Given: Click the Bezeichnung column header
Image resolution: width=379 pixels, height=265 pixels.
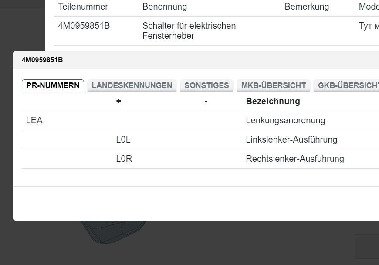Looking at the screenshot, I should click(x=273, y=102).
